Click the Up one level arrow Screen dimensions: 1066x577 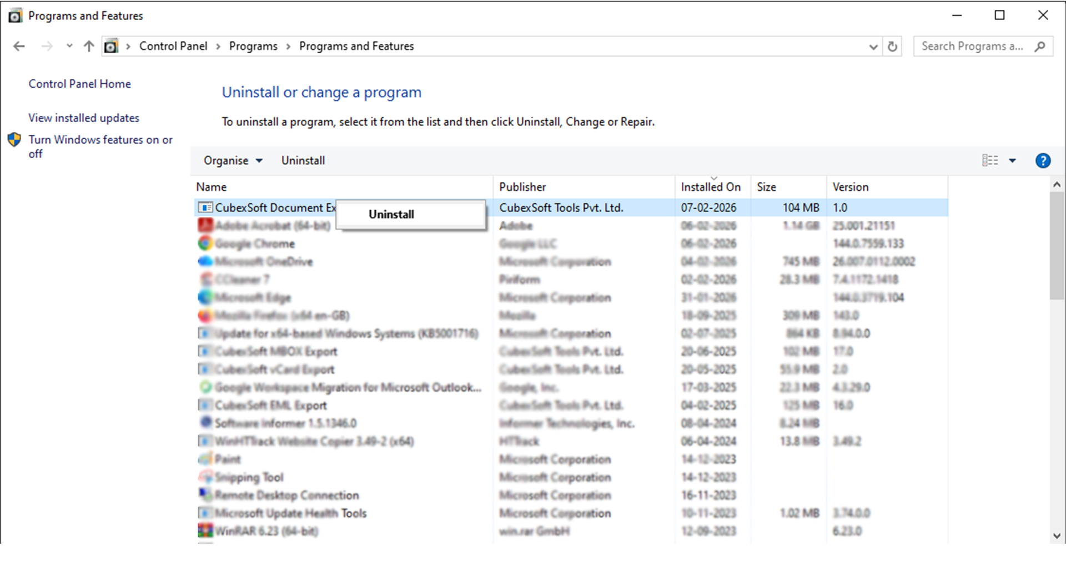coord(89,47)
